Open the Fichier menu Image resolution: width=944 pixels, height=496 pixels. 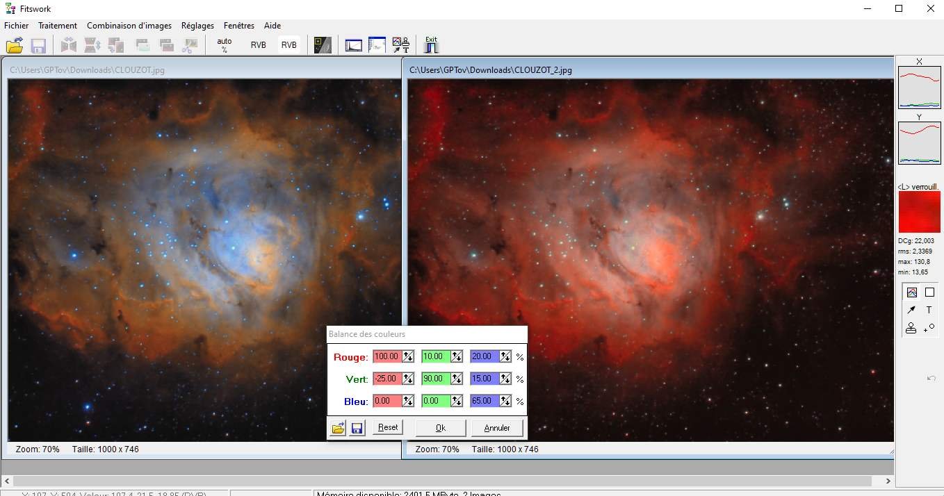(17, 26)
